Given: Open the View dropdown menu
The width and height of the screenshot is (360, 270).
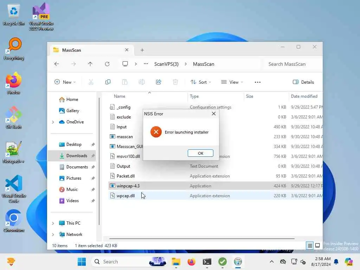Looking at the screenshot, I should tap(232, 82).
